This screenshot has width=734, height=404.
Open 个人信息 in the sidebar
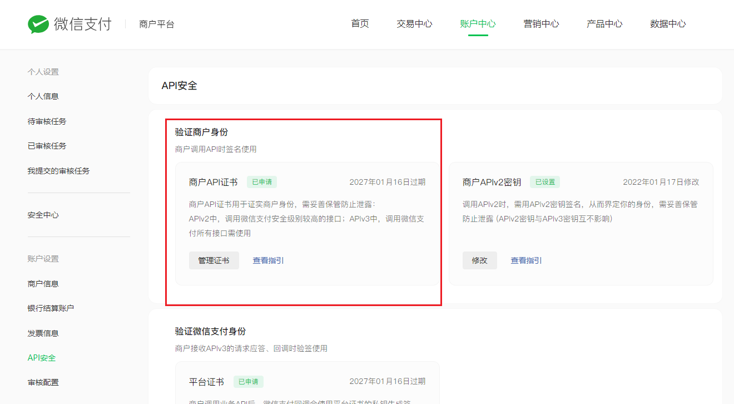pos(43,96)
